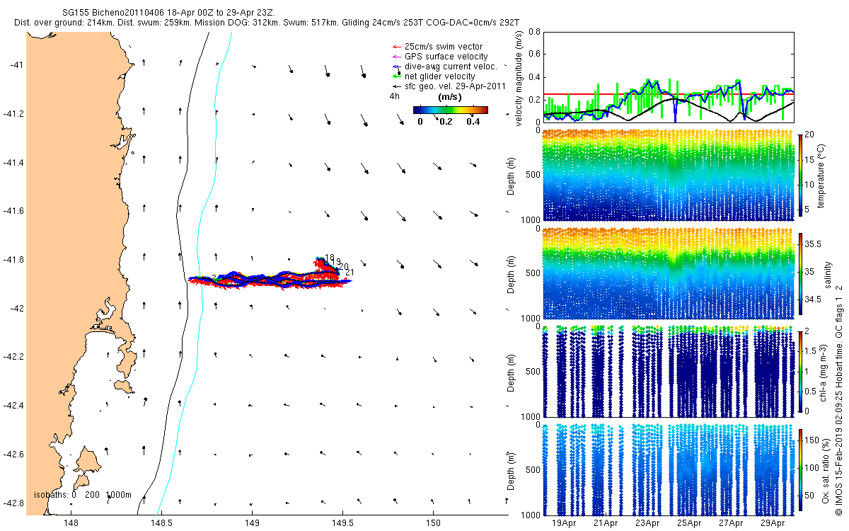This screenshot has width=849, height=531.
Task: Click the '21Apr' date tick label
Action: [606, 524]
